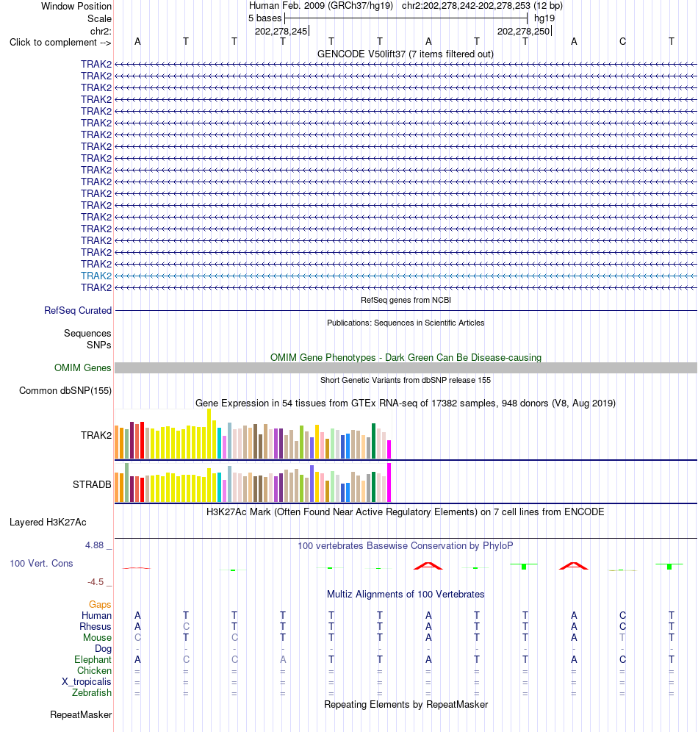Click the Dog alignment row label
Viewport: 698px width, 732px height.
click(x=103, y=648)
